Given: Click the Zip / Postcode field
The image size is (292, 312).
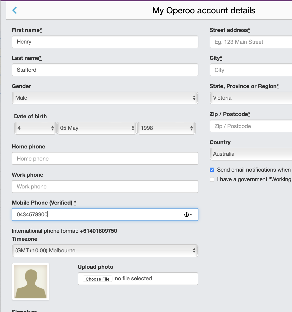Looking at the screenshot, I should 251,126.
